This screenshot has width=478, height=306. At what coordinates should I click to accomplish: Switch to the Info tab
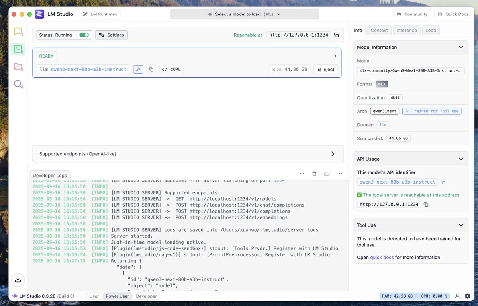(358, 30)
